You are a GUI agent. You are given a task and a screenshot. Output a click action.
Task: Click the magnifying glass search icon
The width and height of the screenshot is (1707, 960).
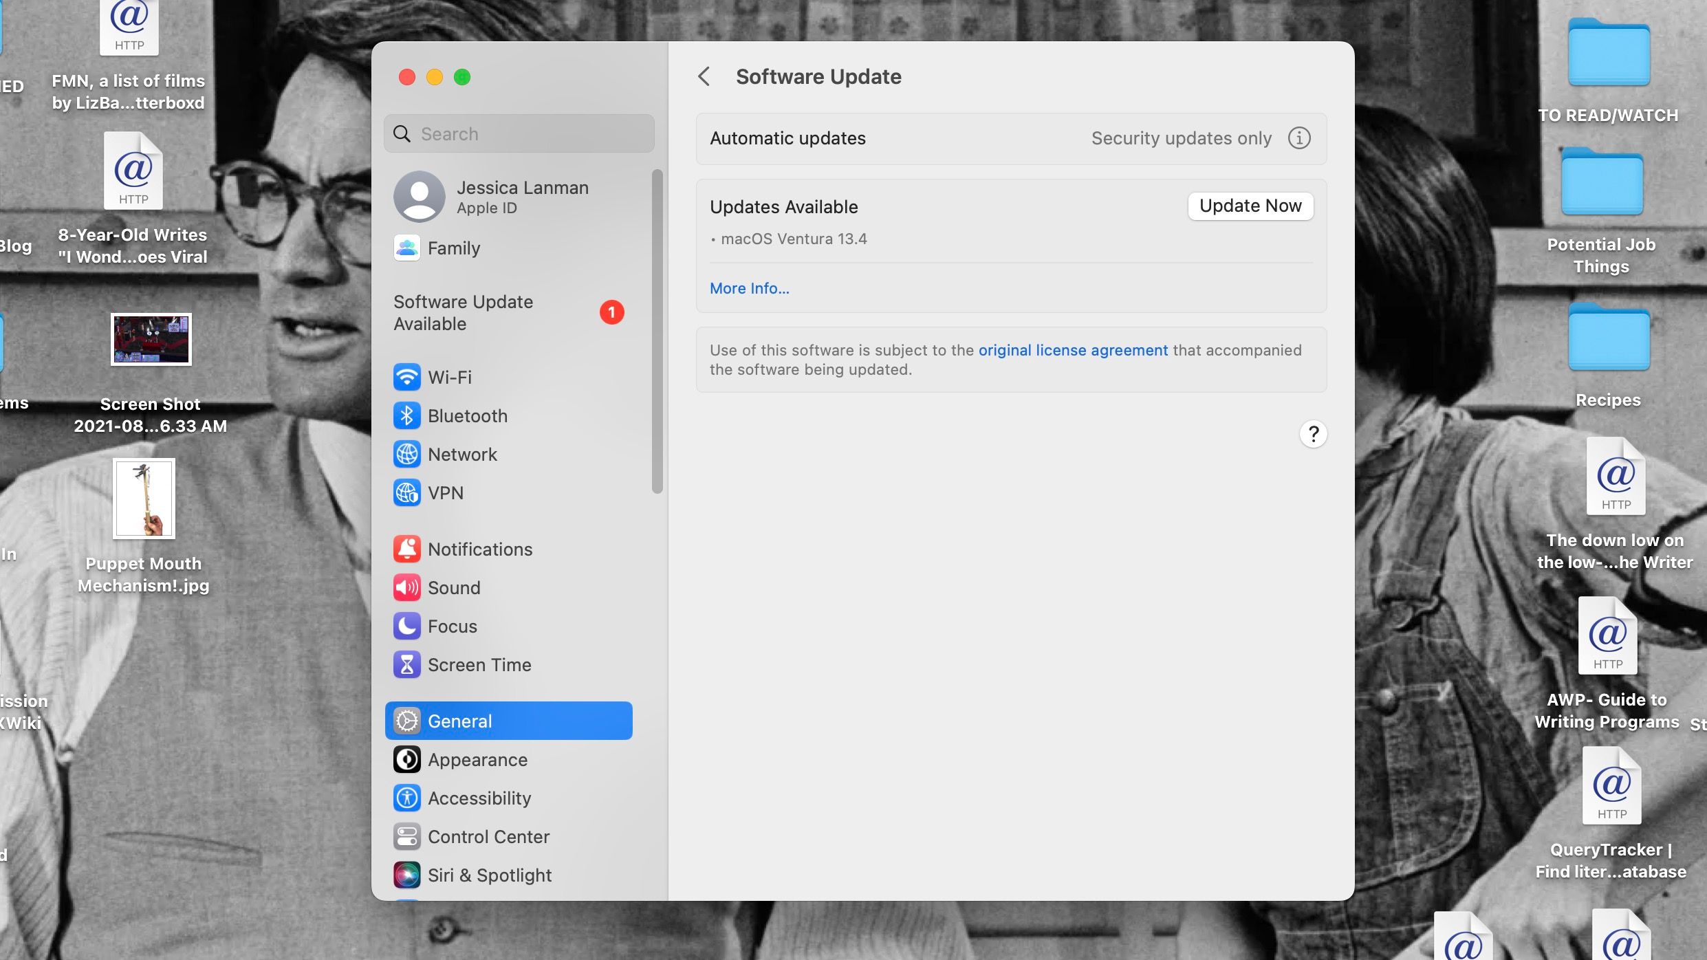[x=402, y=133]
